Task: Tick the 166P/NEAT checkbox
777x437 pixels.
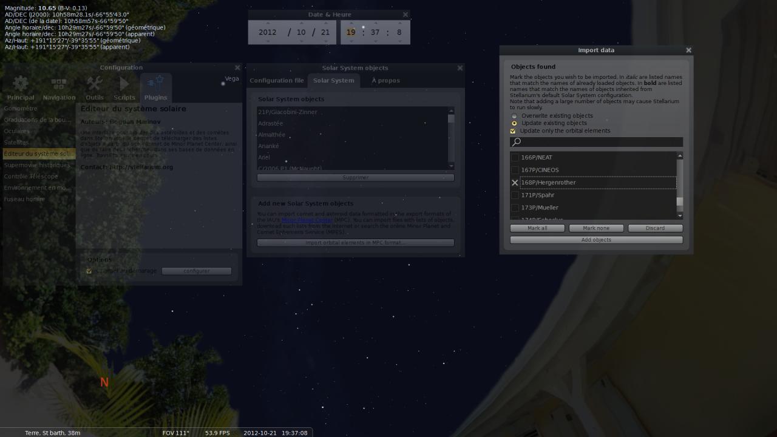Action: click(x=515, y=158)
